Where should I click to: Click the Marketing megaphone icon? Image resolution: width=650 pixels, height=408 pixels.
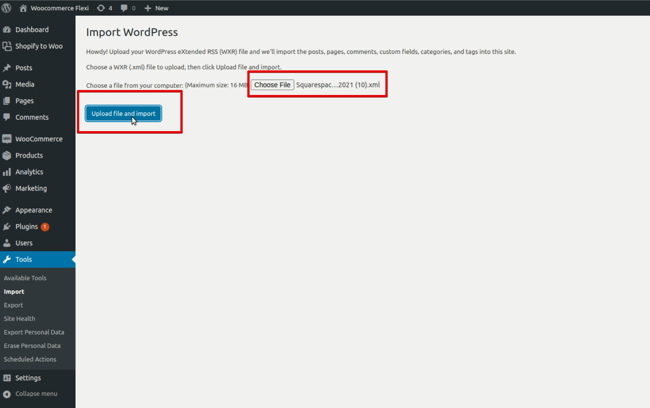(7, 188)
